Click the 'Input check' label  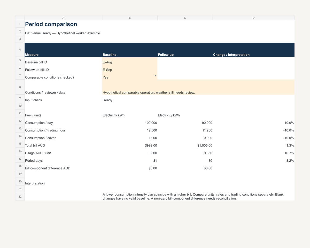34,100
